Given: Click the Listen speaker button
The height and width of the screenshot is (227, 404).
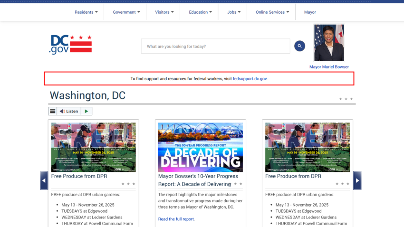Looking at the screenshot, I should point(69,111).
